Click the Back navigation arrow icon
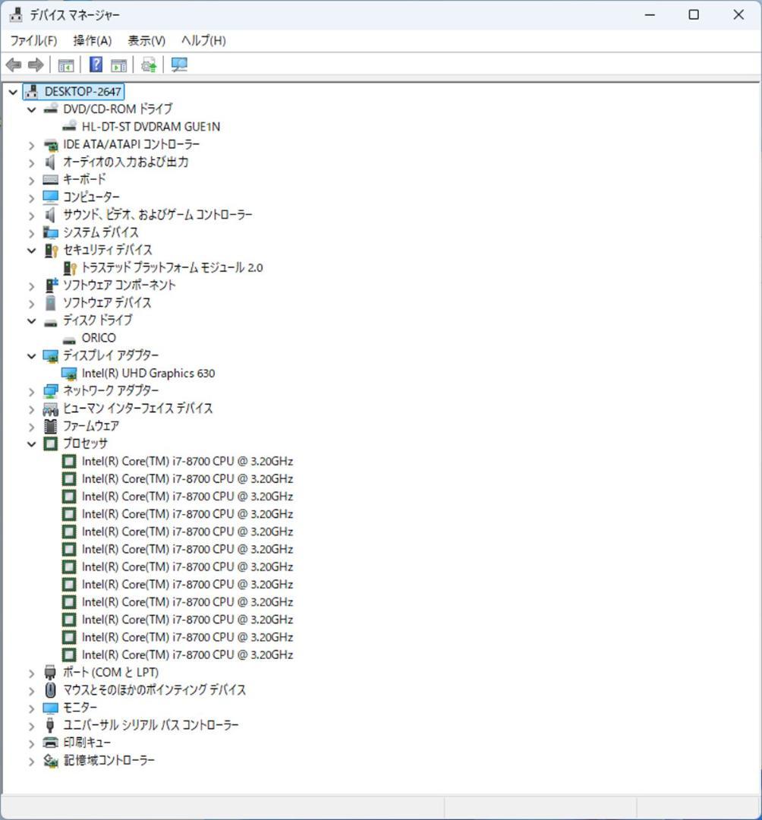This screenshot has height=820, width=762. (12, 65)
